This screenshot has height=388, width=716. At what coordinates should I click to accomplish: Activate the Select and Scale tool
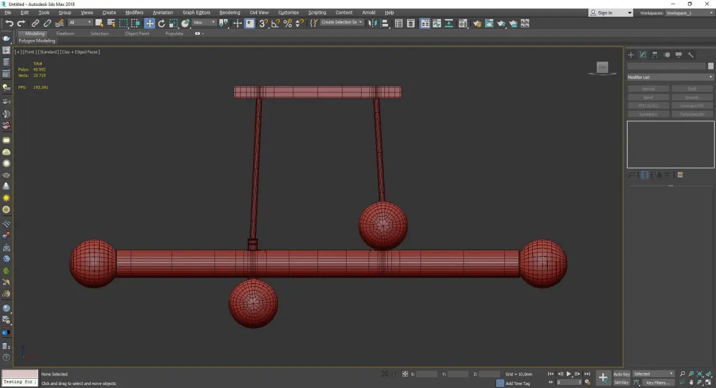(173, 23)
